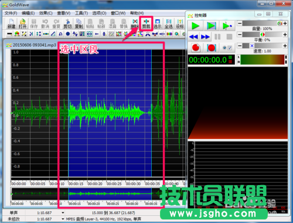The width and height of the screenshot is (293, 223).
Task: Click the 剪切 (Cut) scissors icon
Action: pyautogui.click(x=67, y=24)
